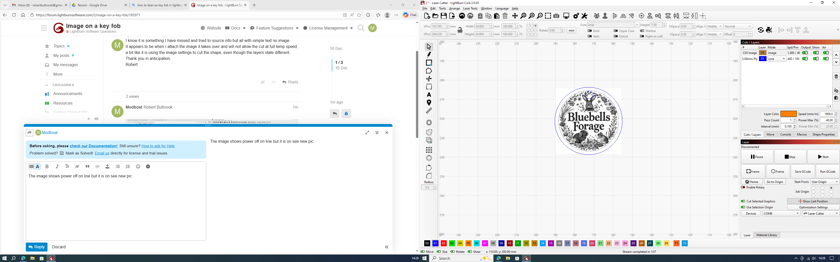
Task: Open the Start From dropdown
Action: (x=824, y=182)
